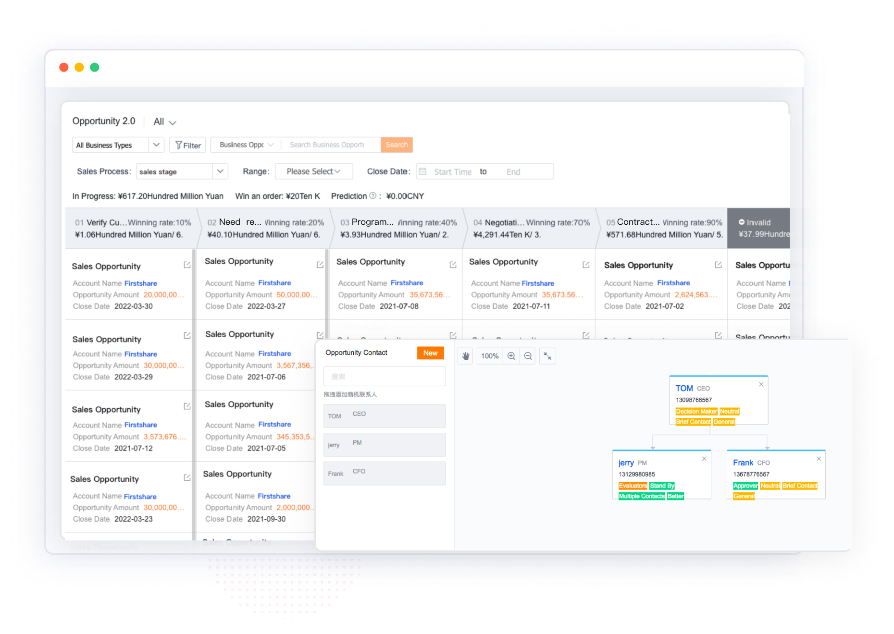
Task: Expand the All view selector
Action: click(x=164, y=122)
